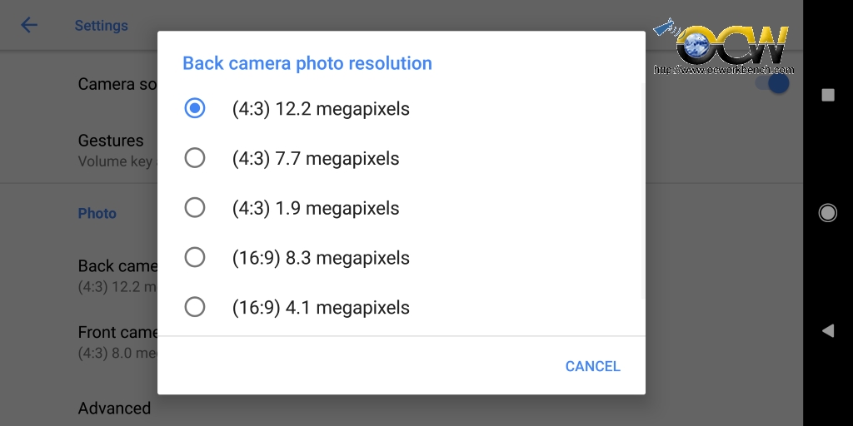Click the (16:9) 8.3 megapixels label text
853x426 pixels.
coord(321,258)
